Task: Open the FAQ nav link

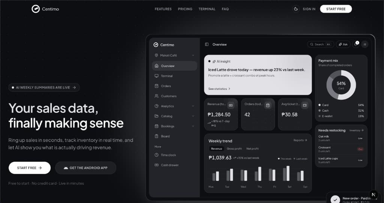Action: click(x=225, y=9)
